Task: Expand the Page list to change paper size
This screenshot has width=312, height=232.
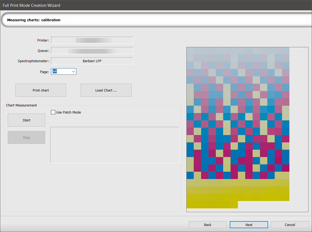Action: [x=73, y=71]
